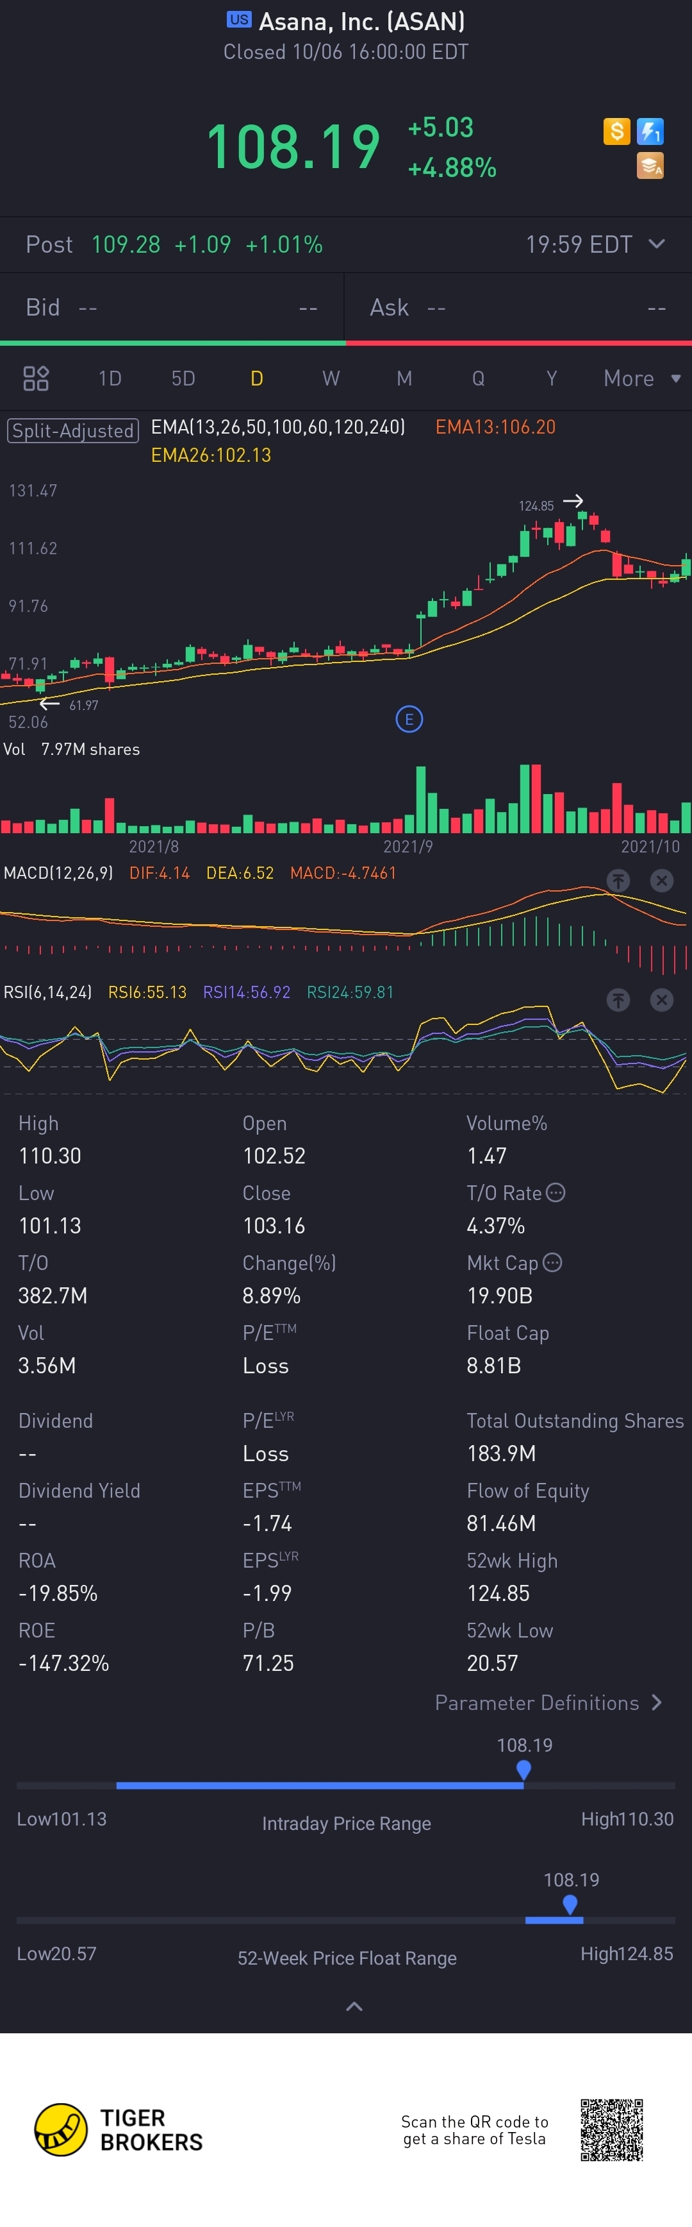This screenshot has height=2227, width=692.
Task: Open Parameter Definitions link
Action: point(548,1702)
